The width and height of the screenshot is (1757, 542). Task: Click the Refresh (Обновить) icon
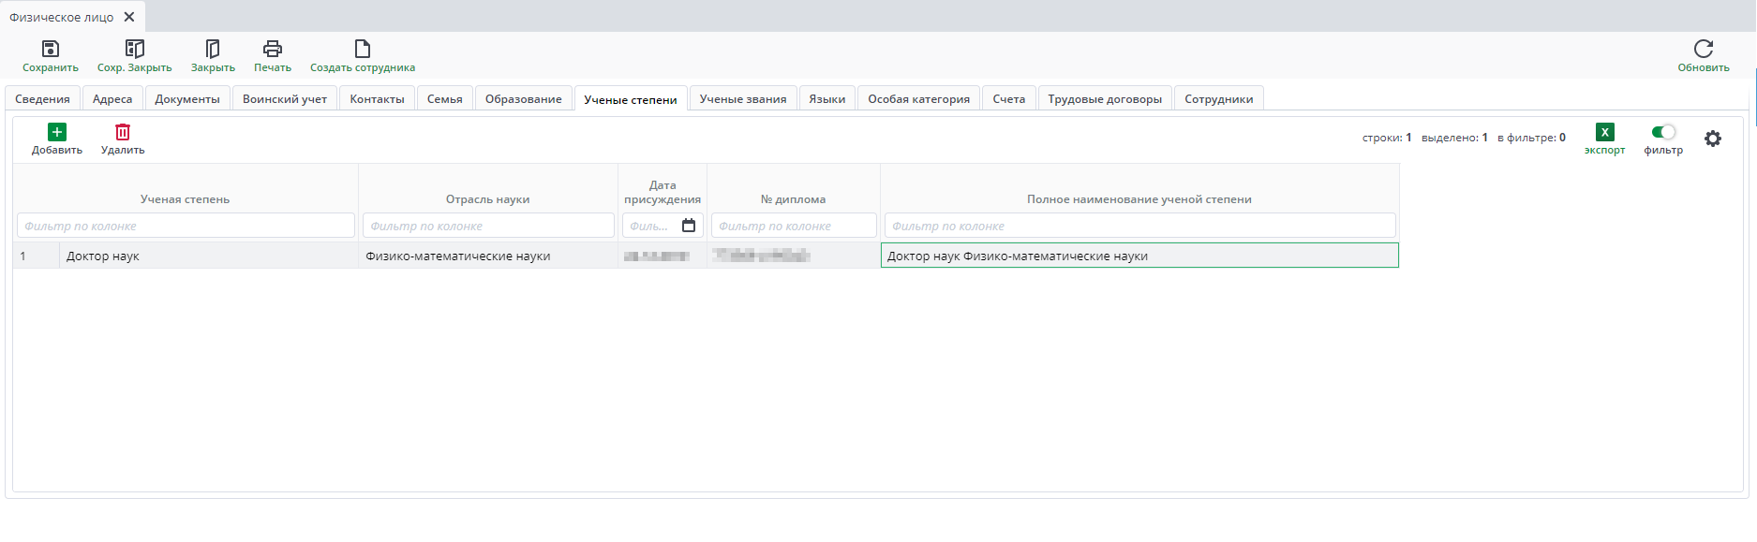coord(1703,49)
